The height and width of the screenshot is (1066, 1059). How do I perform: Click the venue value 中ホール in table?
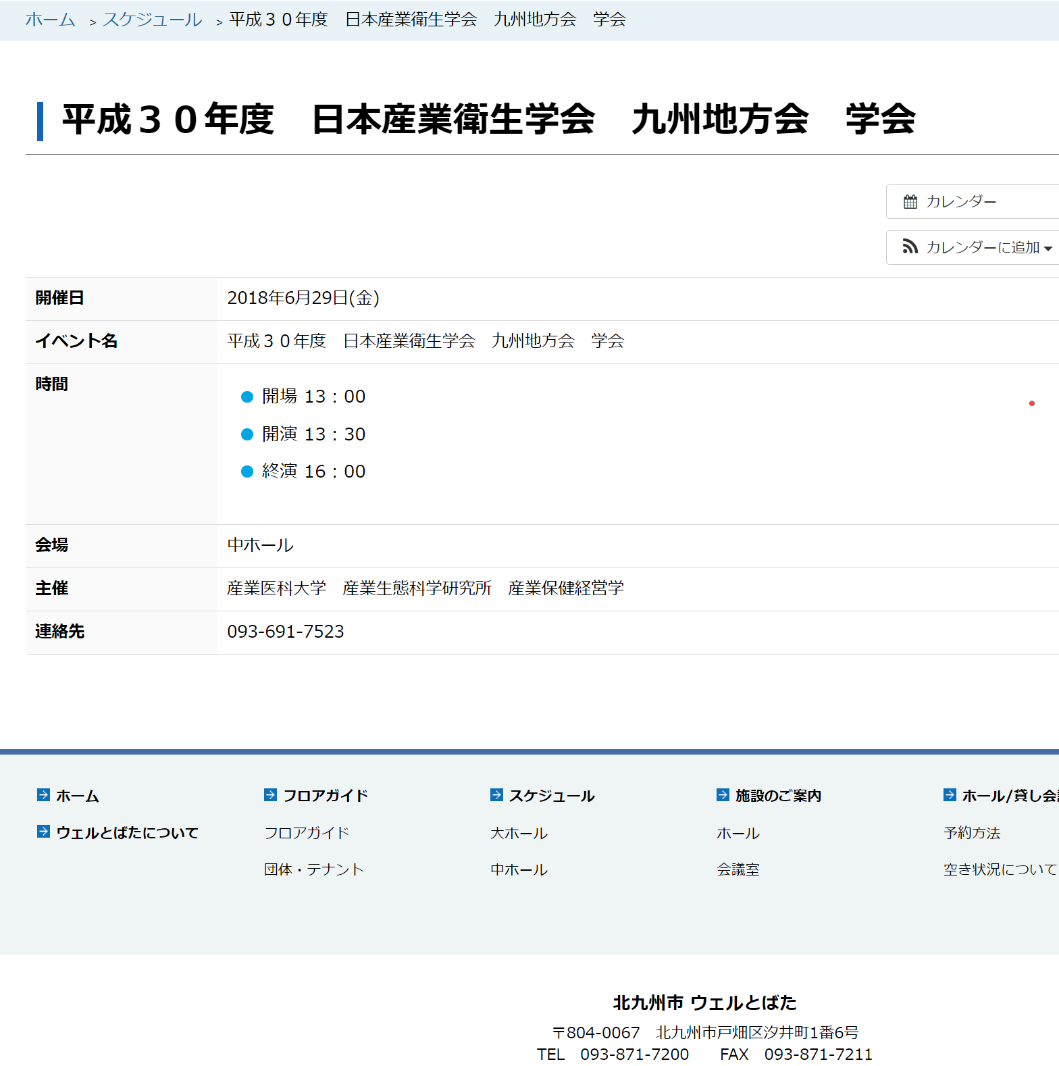[261, 545]
